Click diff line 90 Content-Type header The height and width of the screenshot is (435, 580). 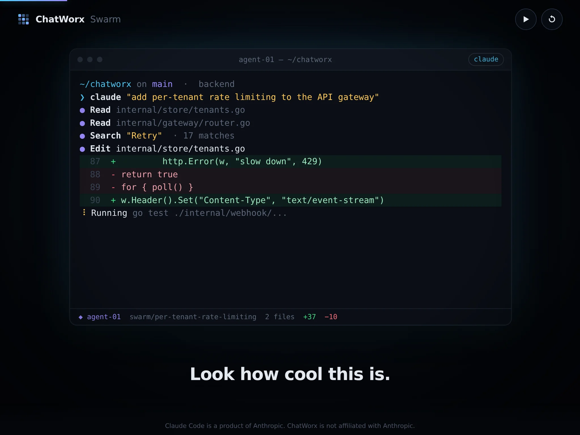(290, 200)
